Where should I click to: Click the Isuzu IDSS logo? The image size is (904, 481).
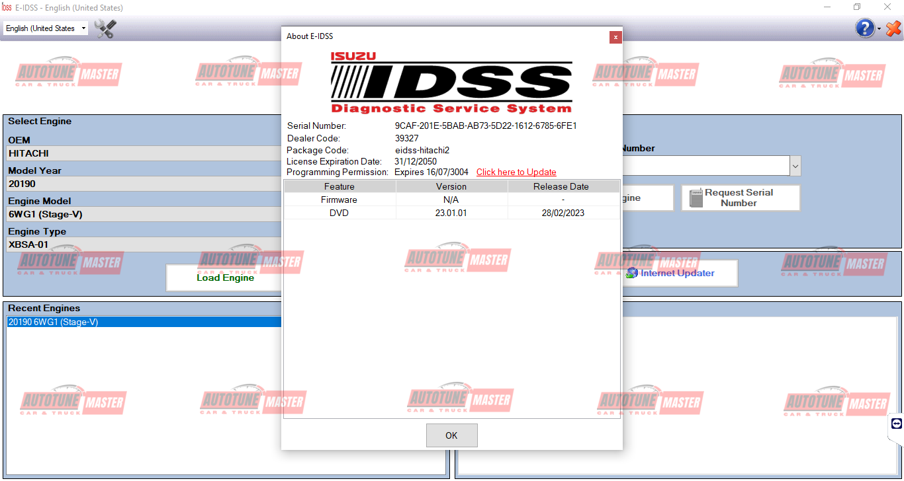[x=452, y=81]
